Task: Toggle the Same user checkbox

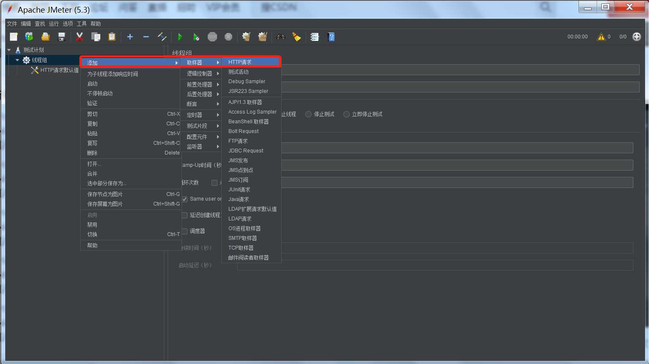Action: [x=185, y=199]
